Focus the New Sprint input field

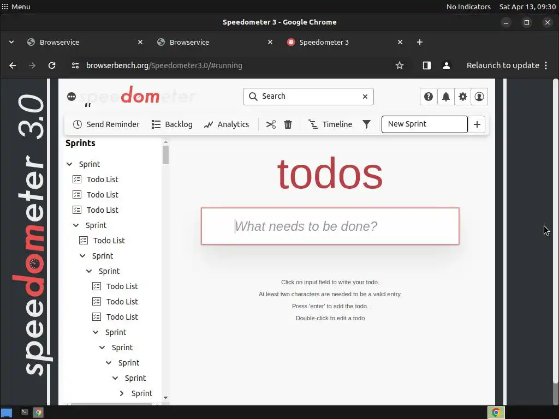pos(424,124)
